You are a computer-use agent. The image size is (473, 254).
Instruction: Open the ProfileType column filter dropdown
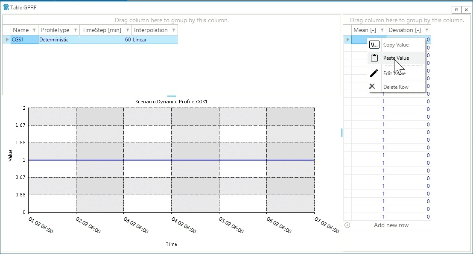[x=76, y=30]
